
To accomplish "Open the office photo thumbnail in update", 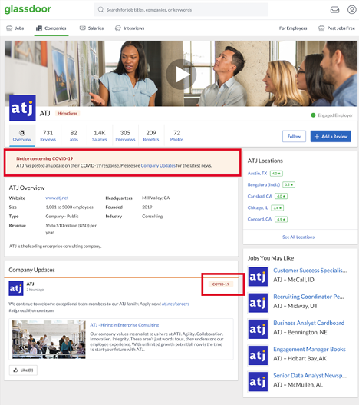I will (x=49, y=340).
